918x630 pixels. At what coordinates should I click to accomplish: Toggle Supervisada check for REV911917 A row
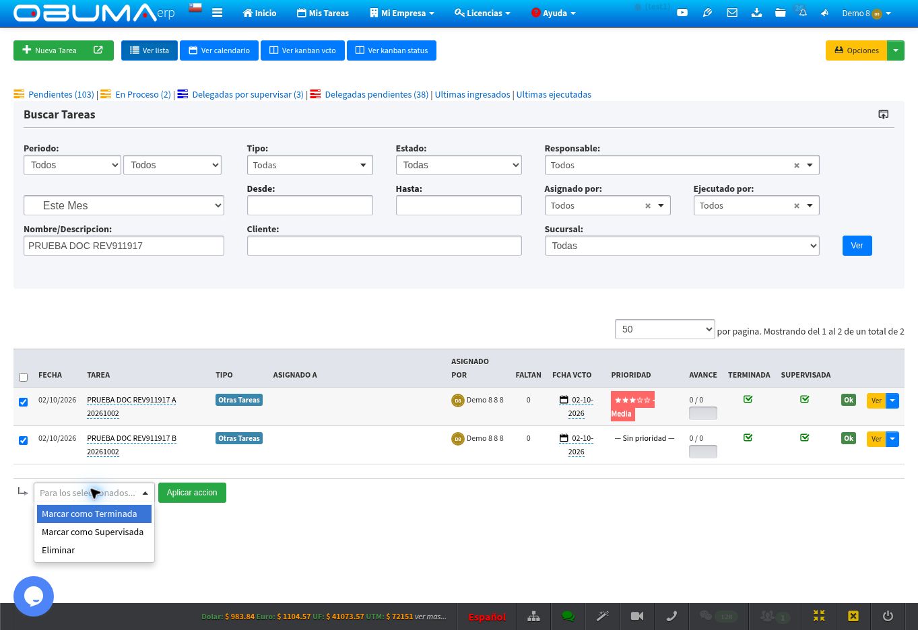tap(804, 399)
